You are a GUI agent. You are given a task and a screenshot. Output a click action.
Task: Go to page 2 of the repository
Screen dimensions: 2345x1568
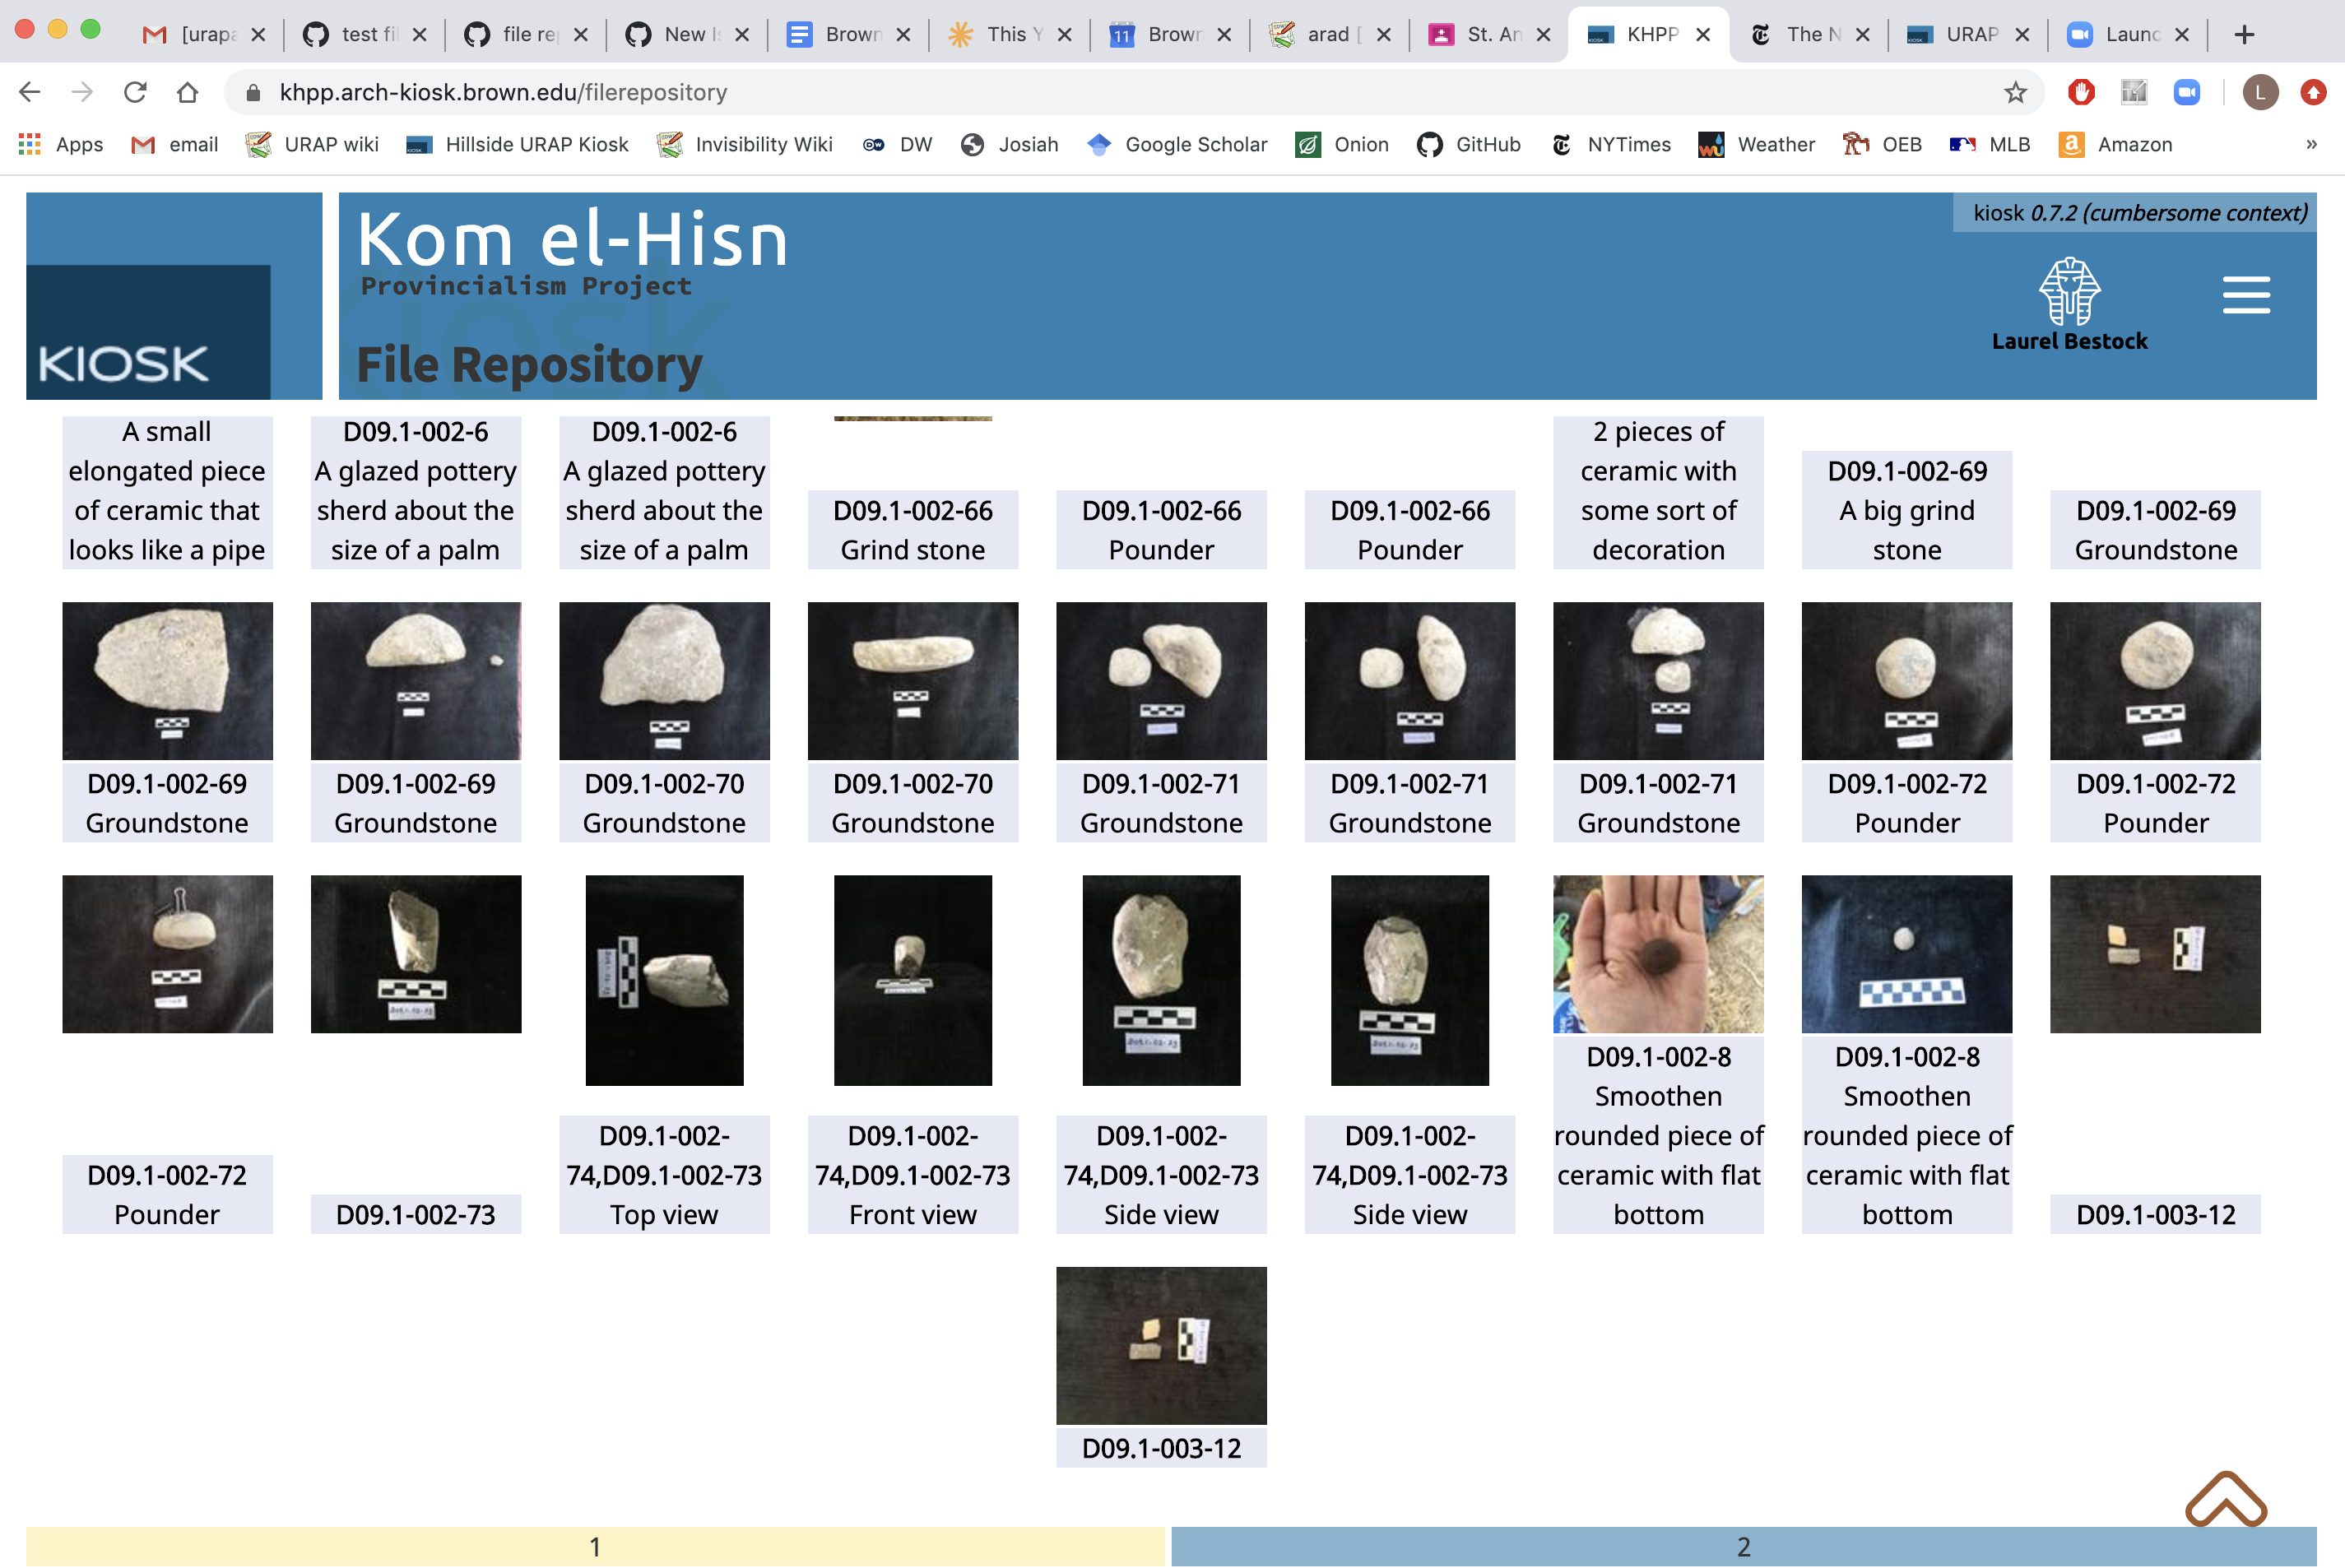click(1743, 1546)
